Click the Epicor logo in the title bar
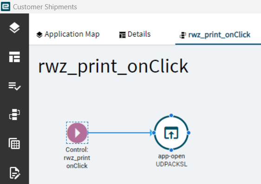The height and width of the screenshot is (184, 261). [6, 6]
